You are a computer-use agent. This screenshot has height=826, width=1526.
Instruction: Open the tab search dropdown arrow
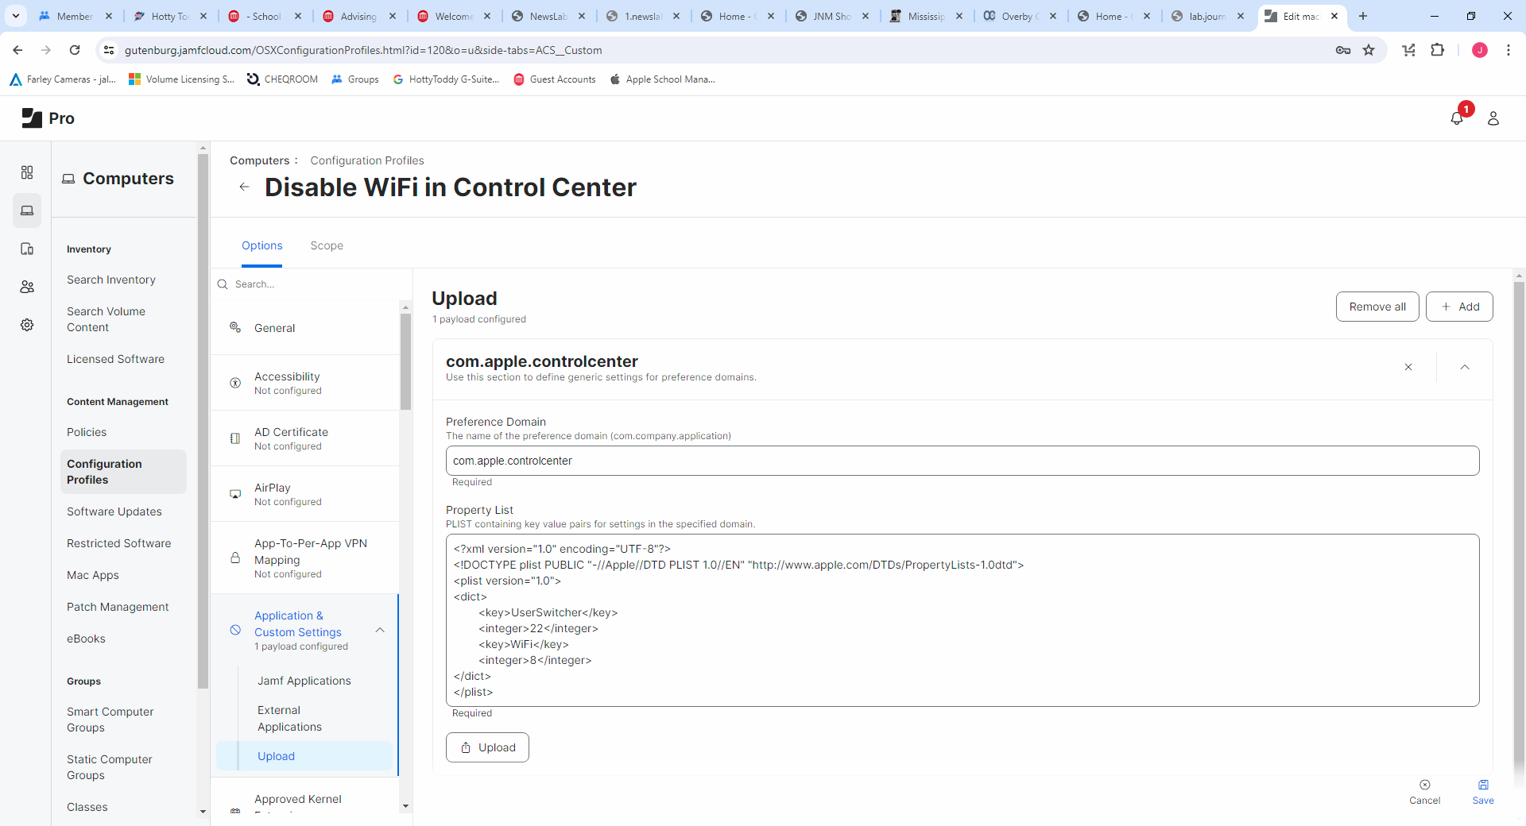point(16,16)
